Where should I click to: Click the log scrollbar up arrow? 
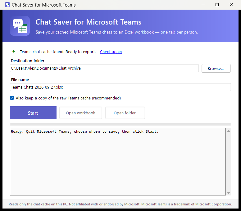pyautogui.click(x=229, y=131)
